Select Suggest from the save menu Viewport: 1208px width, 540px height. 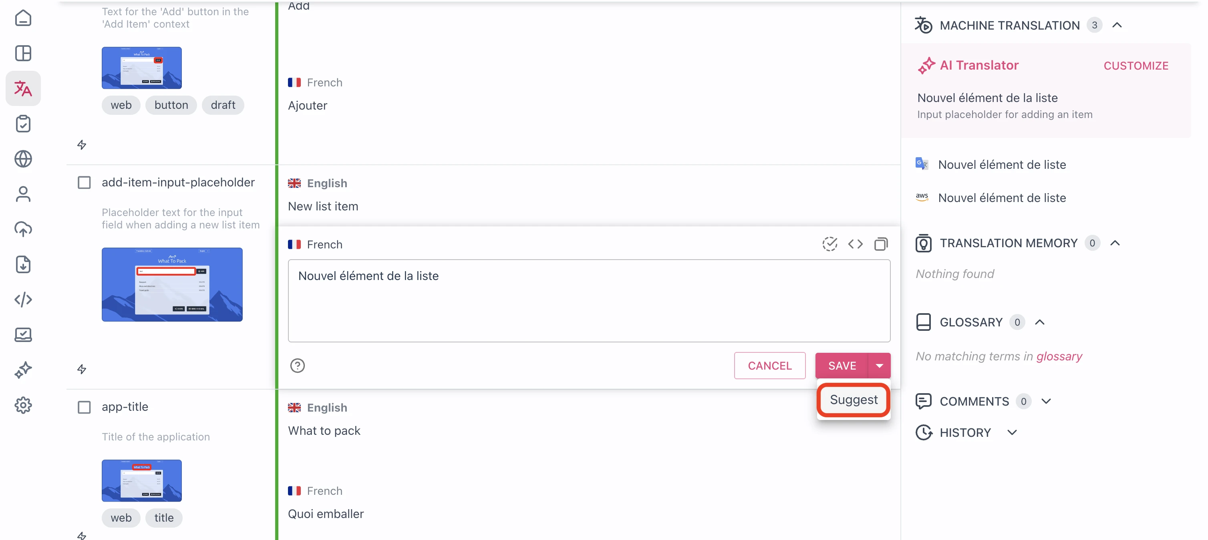point(854,400)
